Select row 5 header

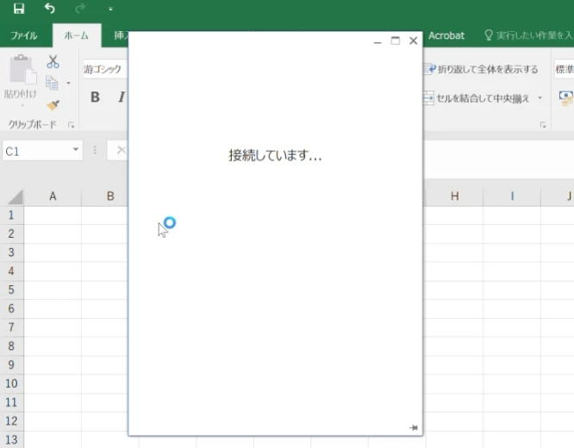(x=11, y=289)
